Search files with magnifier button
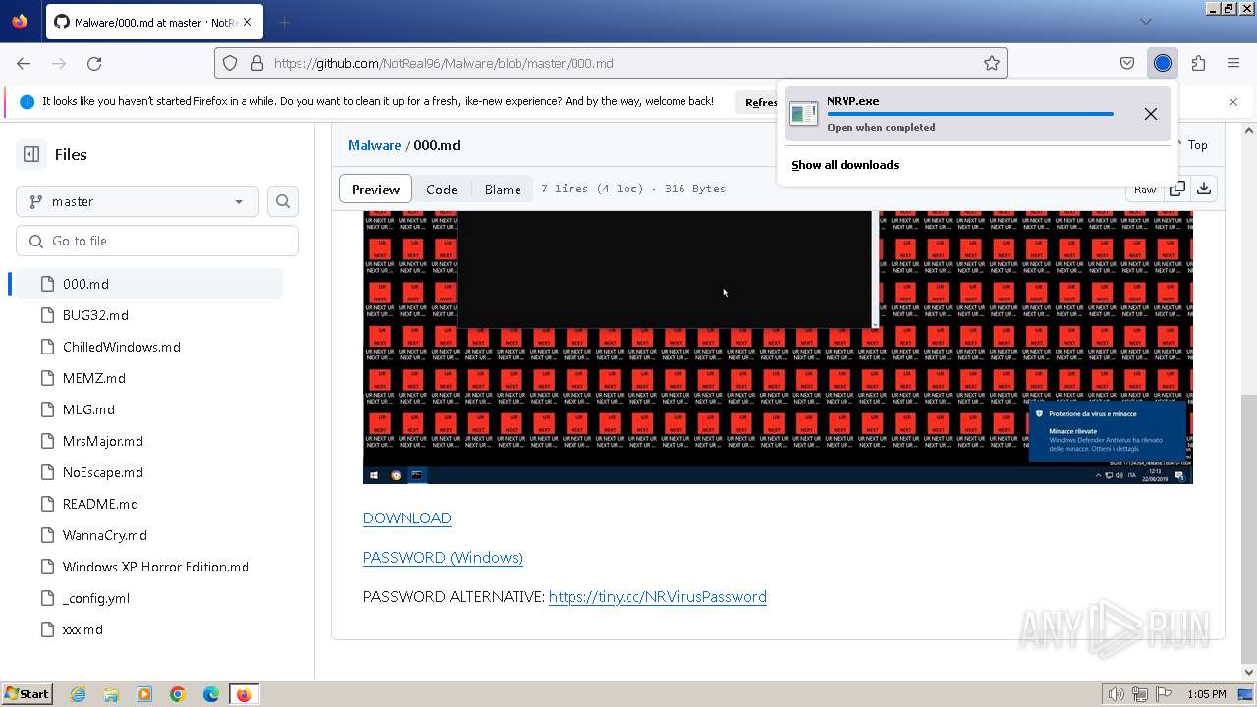1257x707 pixels. coord(283,201)
